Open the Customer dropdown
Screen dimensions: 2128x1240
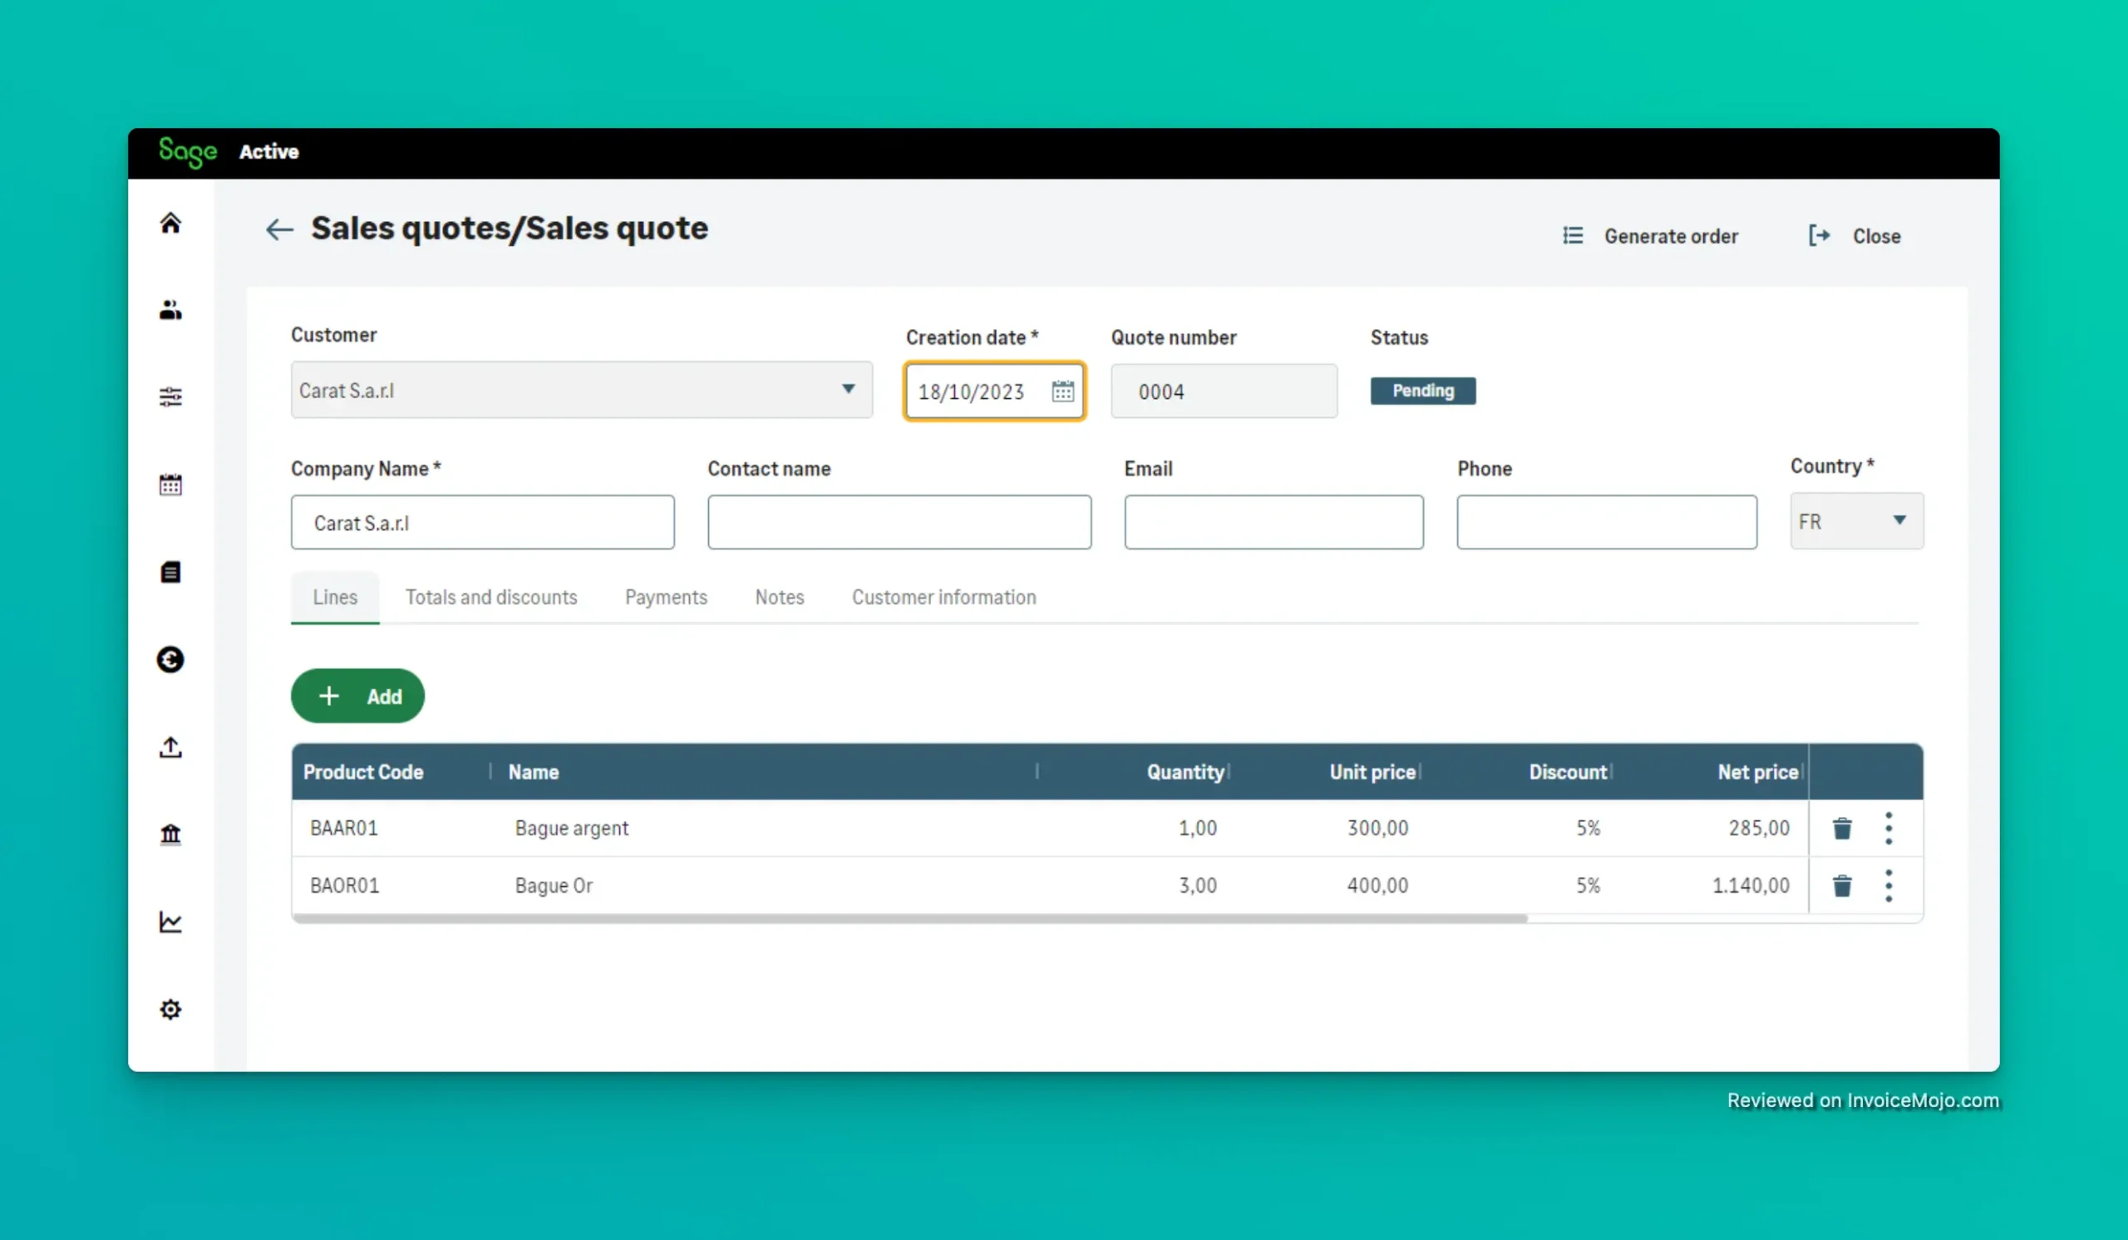pos(849,390)
